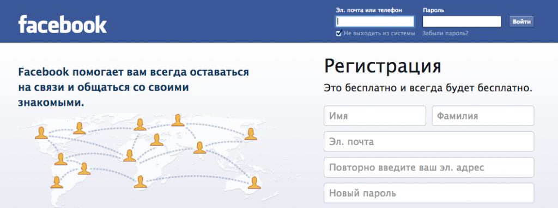Image resolution: width=558 pixels, height=208 pixels.
Task: Click the 'Фамилия' registration field
Action: (x=483, y=116)
